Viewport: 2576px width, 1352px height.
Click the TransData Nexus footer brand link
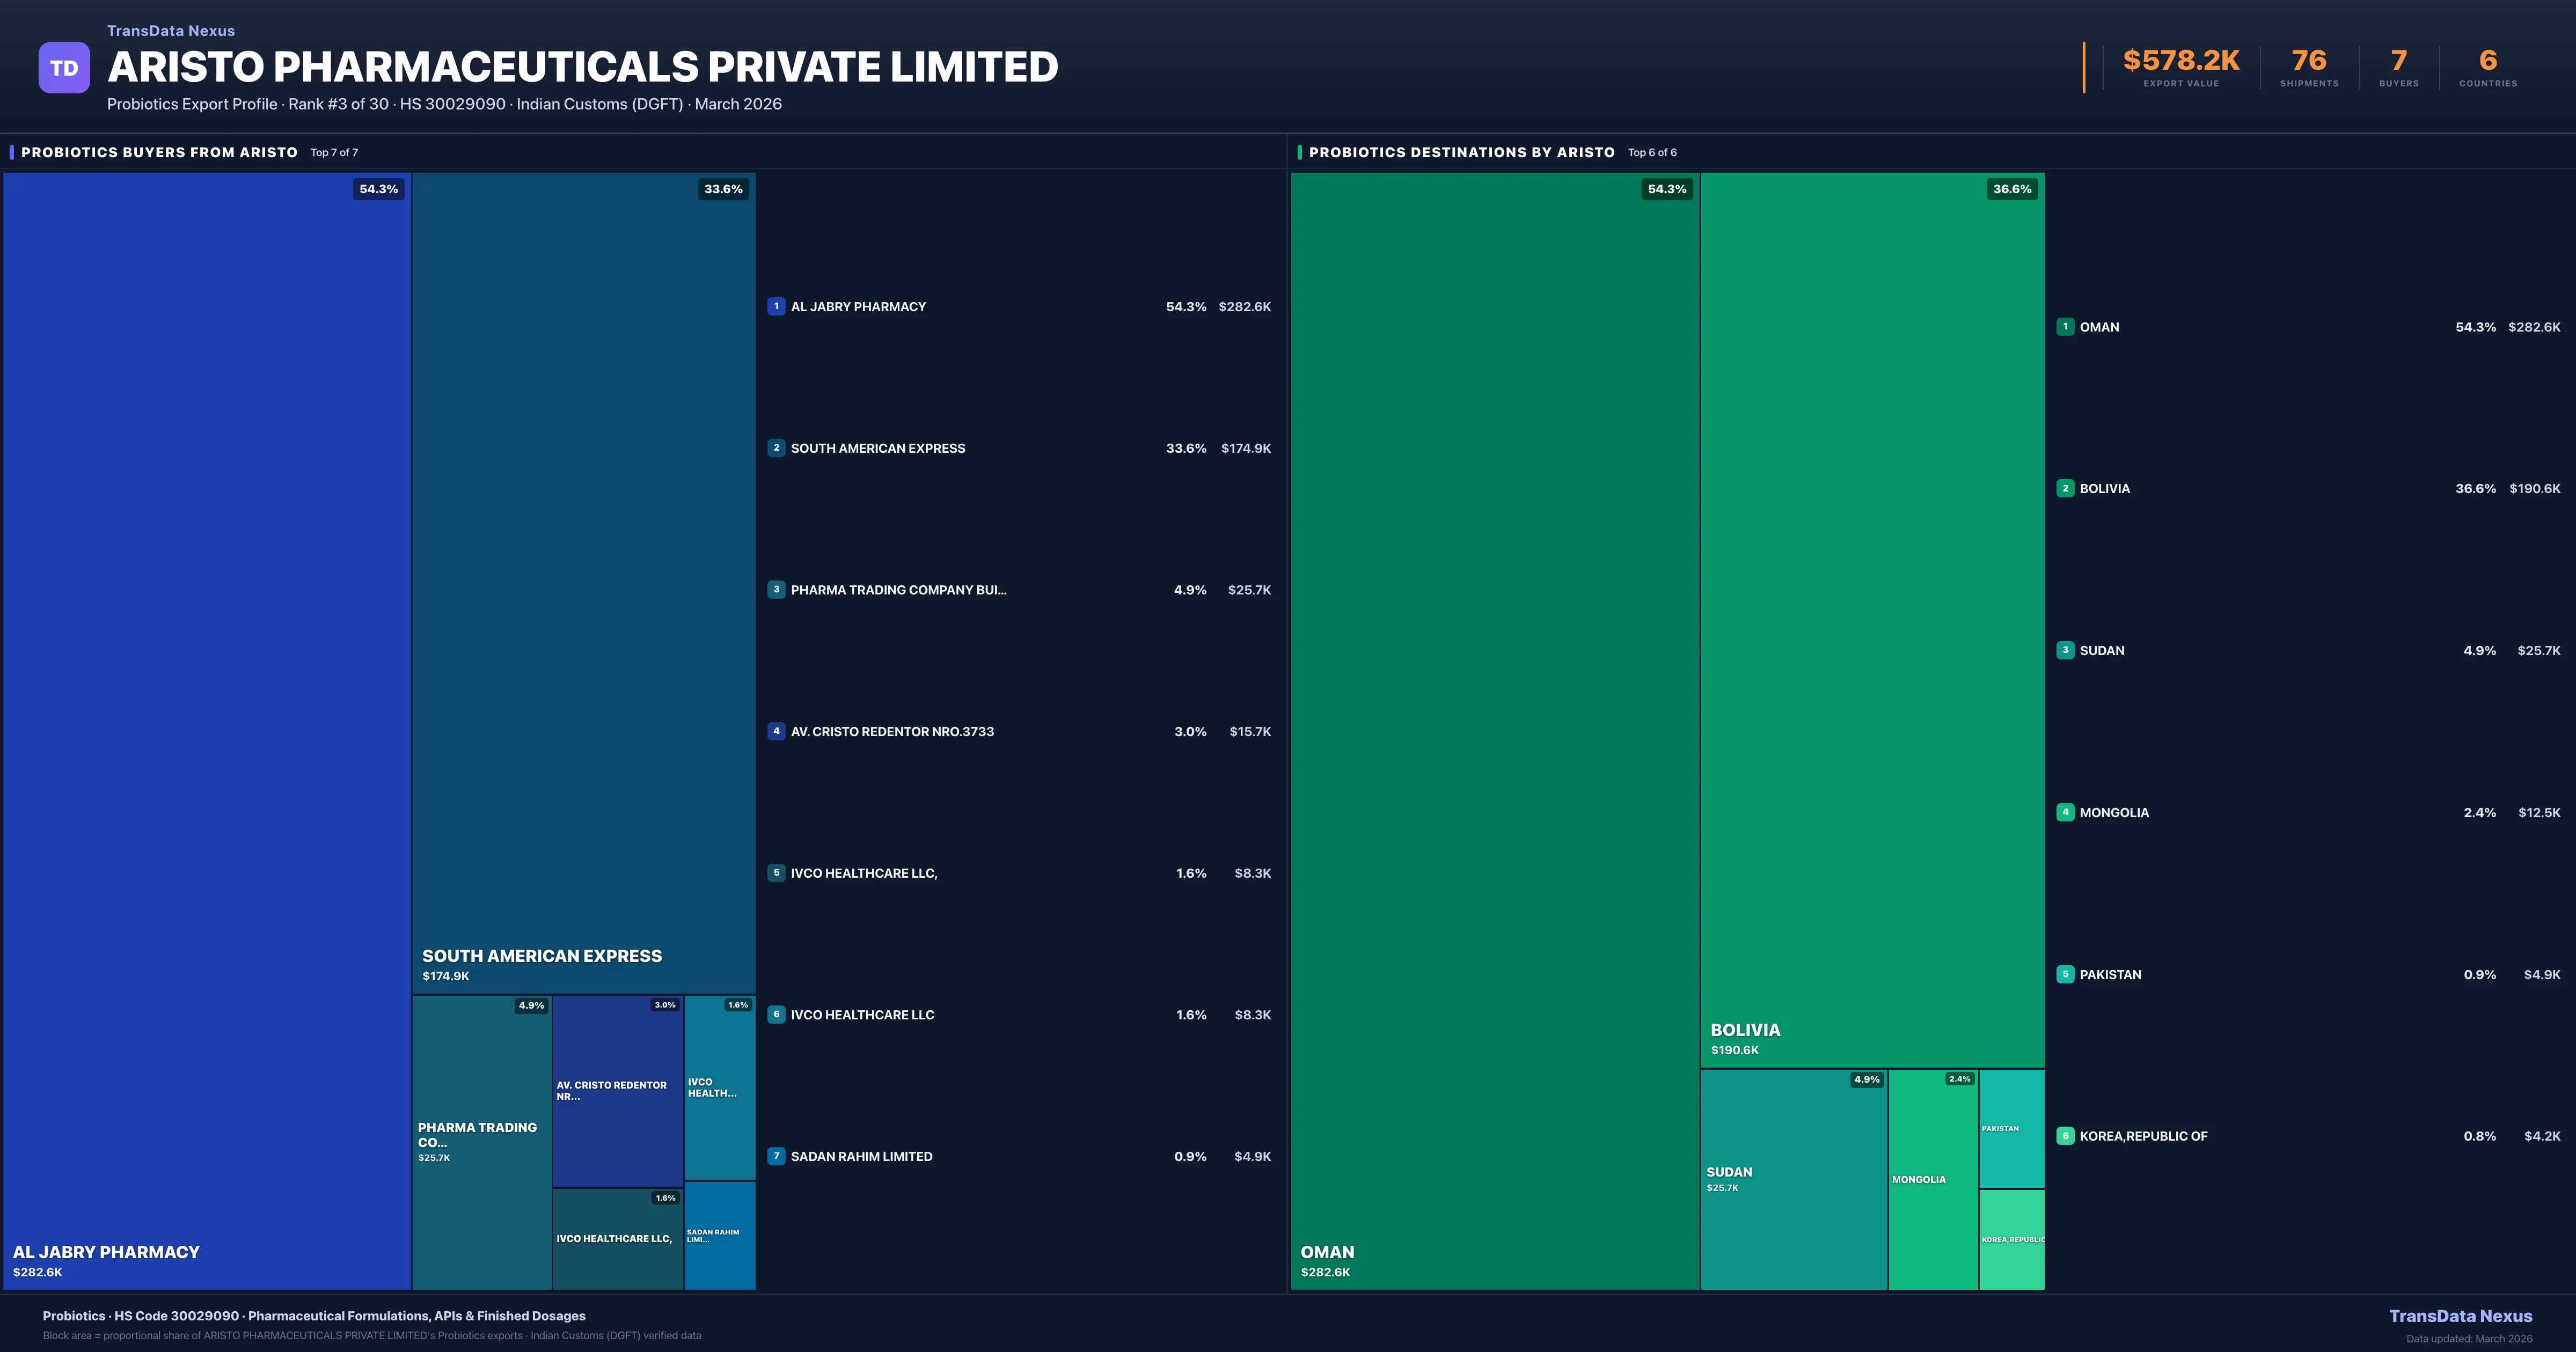point(2460,1316)
